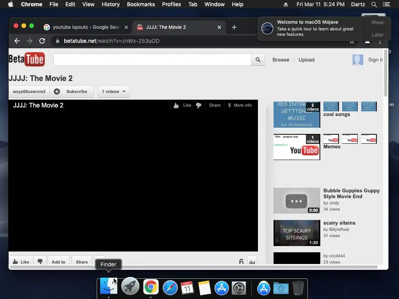Click the browser forward arrow
Image resolution: width=399 pixels, height=299 pixels.
click(30, 41)
